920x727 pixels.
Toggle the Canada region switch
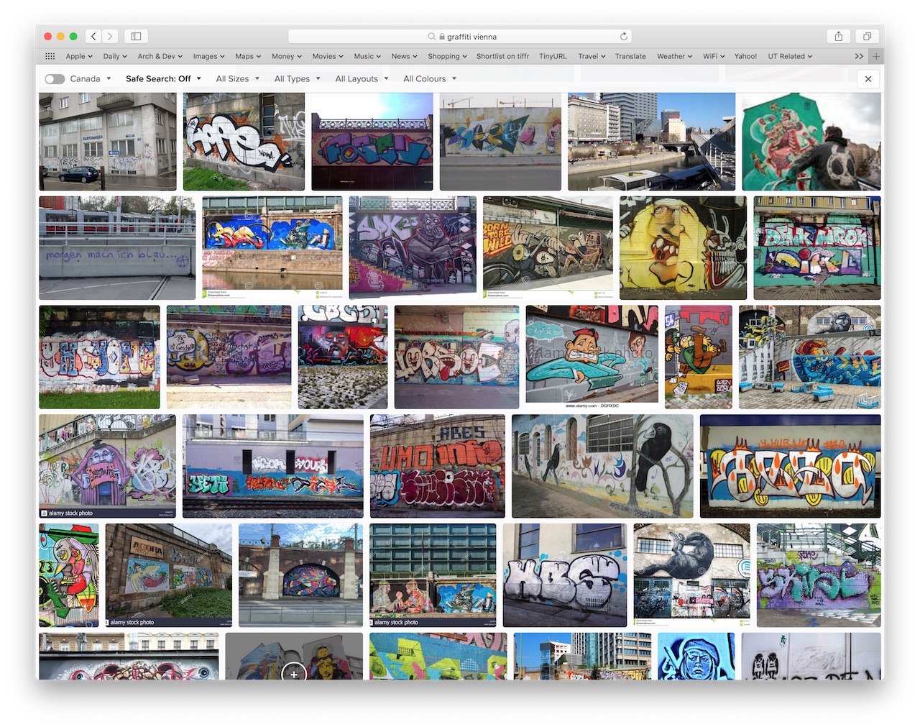[x=55, y=79]
